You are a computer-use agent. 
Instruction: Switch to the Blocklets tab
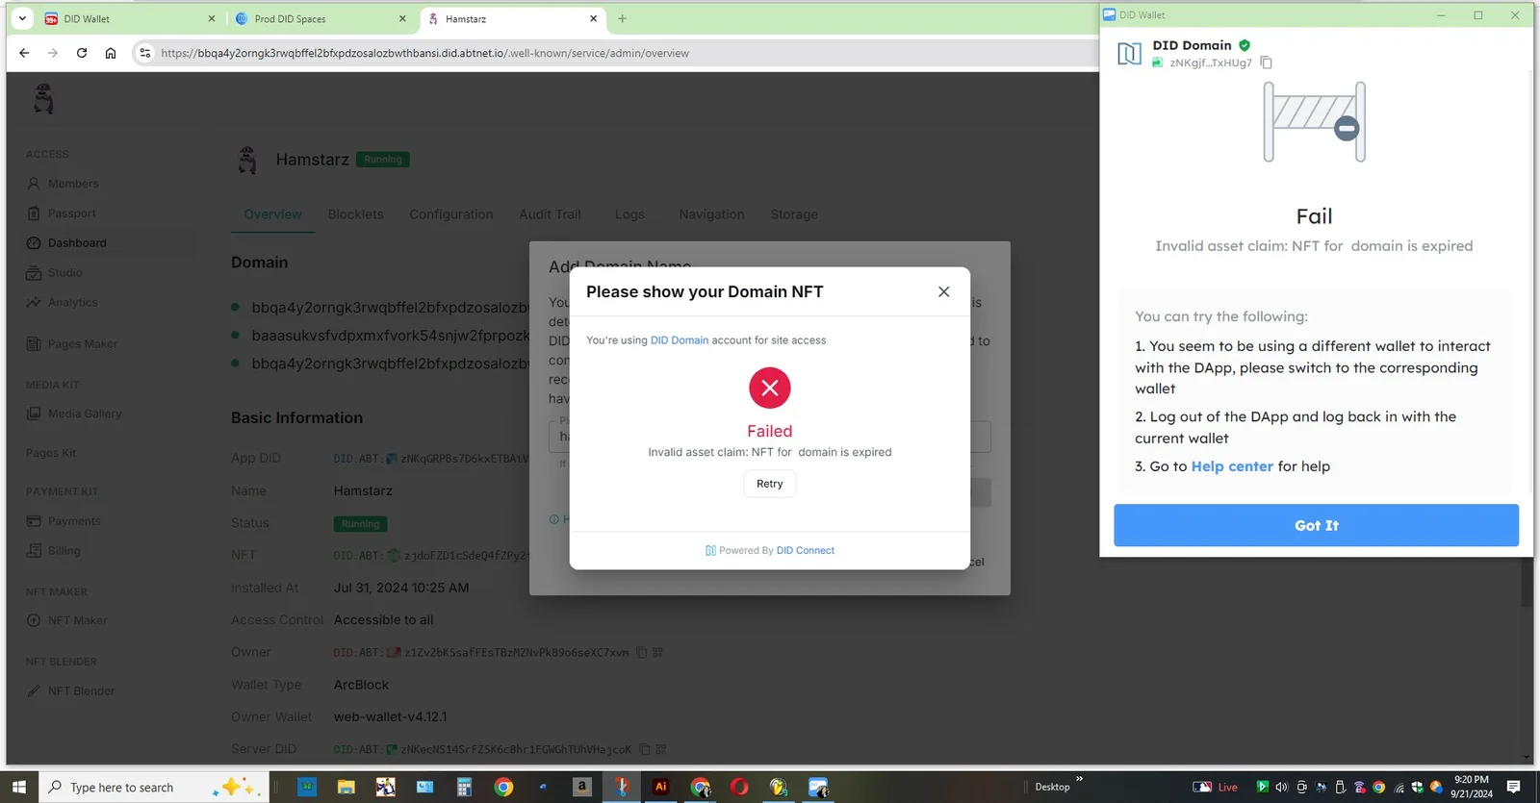pyautogui.click(x=355, y=214)
